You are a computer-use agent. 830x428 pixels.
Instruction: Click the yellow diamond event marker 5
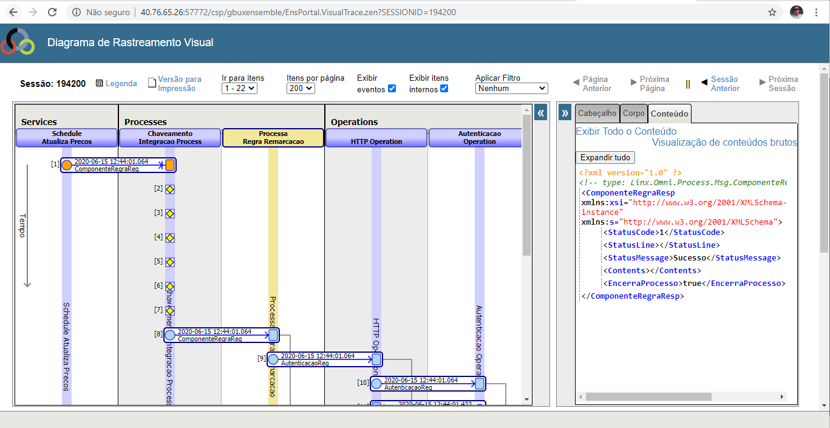point(170,262)
